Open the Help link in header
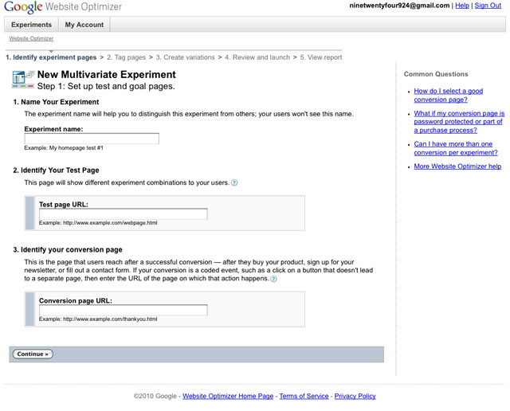 click(x=462, y=6)
